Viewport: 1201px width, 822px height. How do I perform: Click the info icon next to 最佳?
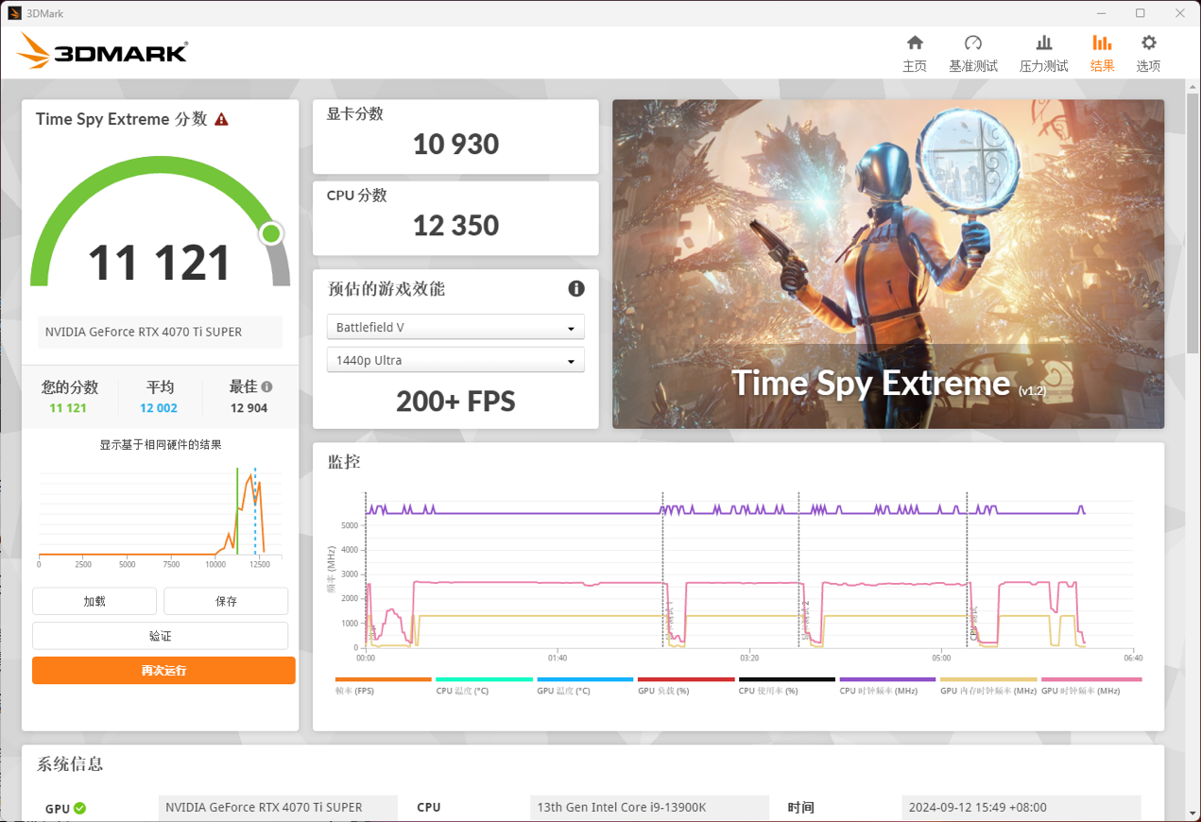pyautogui.click(x=267, y=386)
